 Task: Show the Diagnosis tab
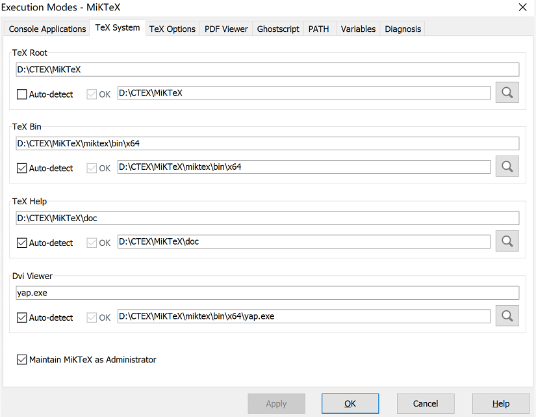pos(403,29)
